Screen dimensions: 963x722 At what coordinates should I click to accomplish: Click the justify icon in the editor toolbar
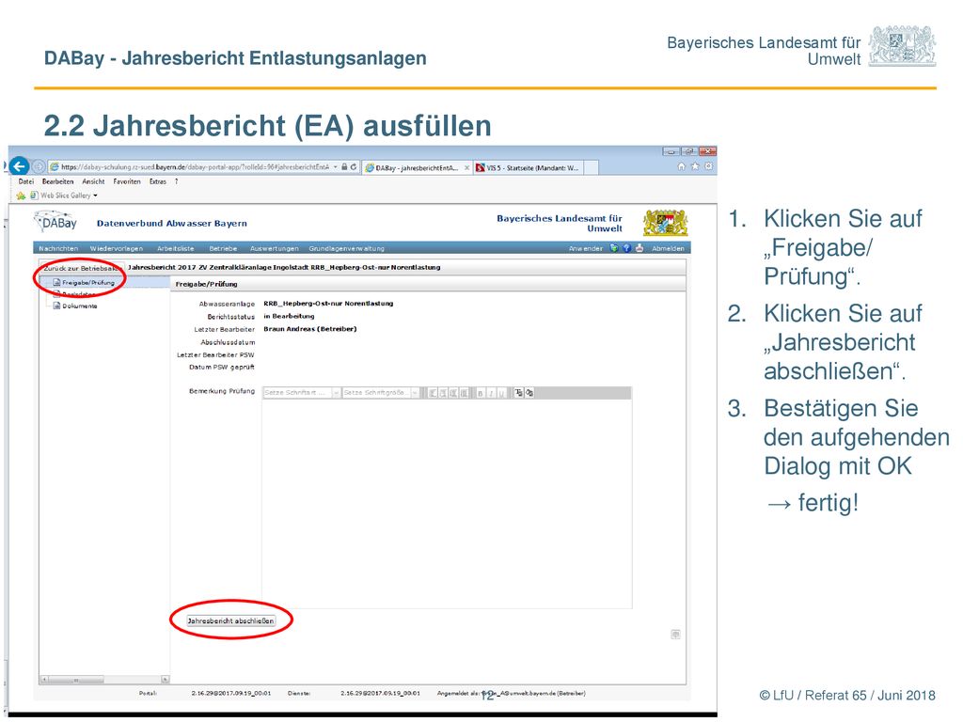(x=464, y=393)
